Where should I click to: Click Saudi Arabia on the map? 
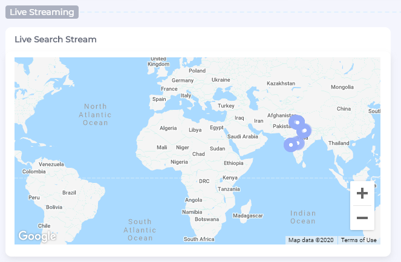click(243, 136)
